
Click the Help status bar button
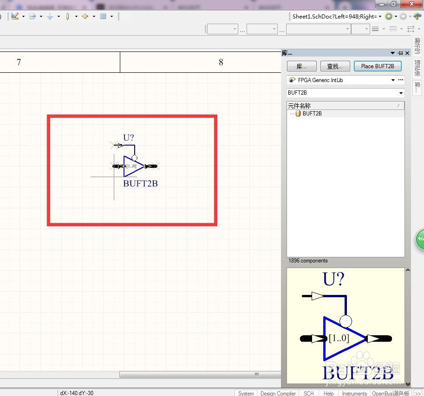[328, 393]
